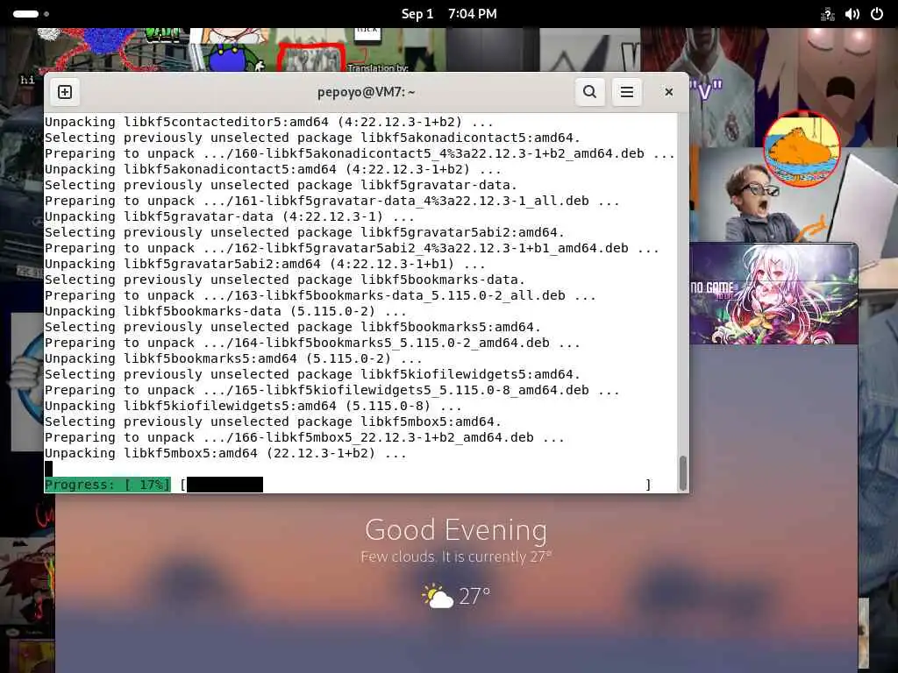
Task: Click the round capybara picture
Action: 802,149
